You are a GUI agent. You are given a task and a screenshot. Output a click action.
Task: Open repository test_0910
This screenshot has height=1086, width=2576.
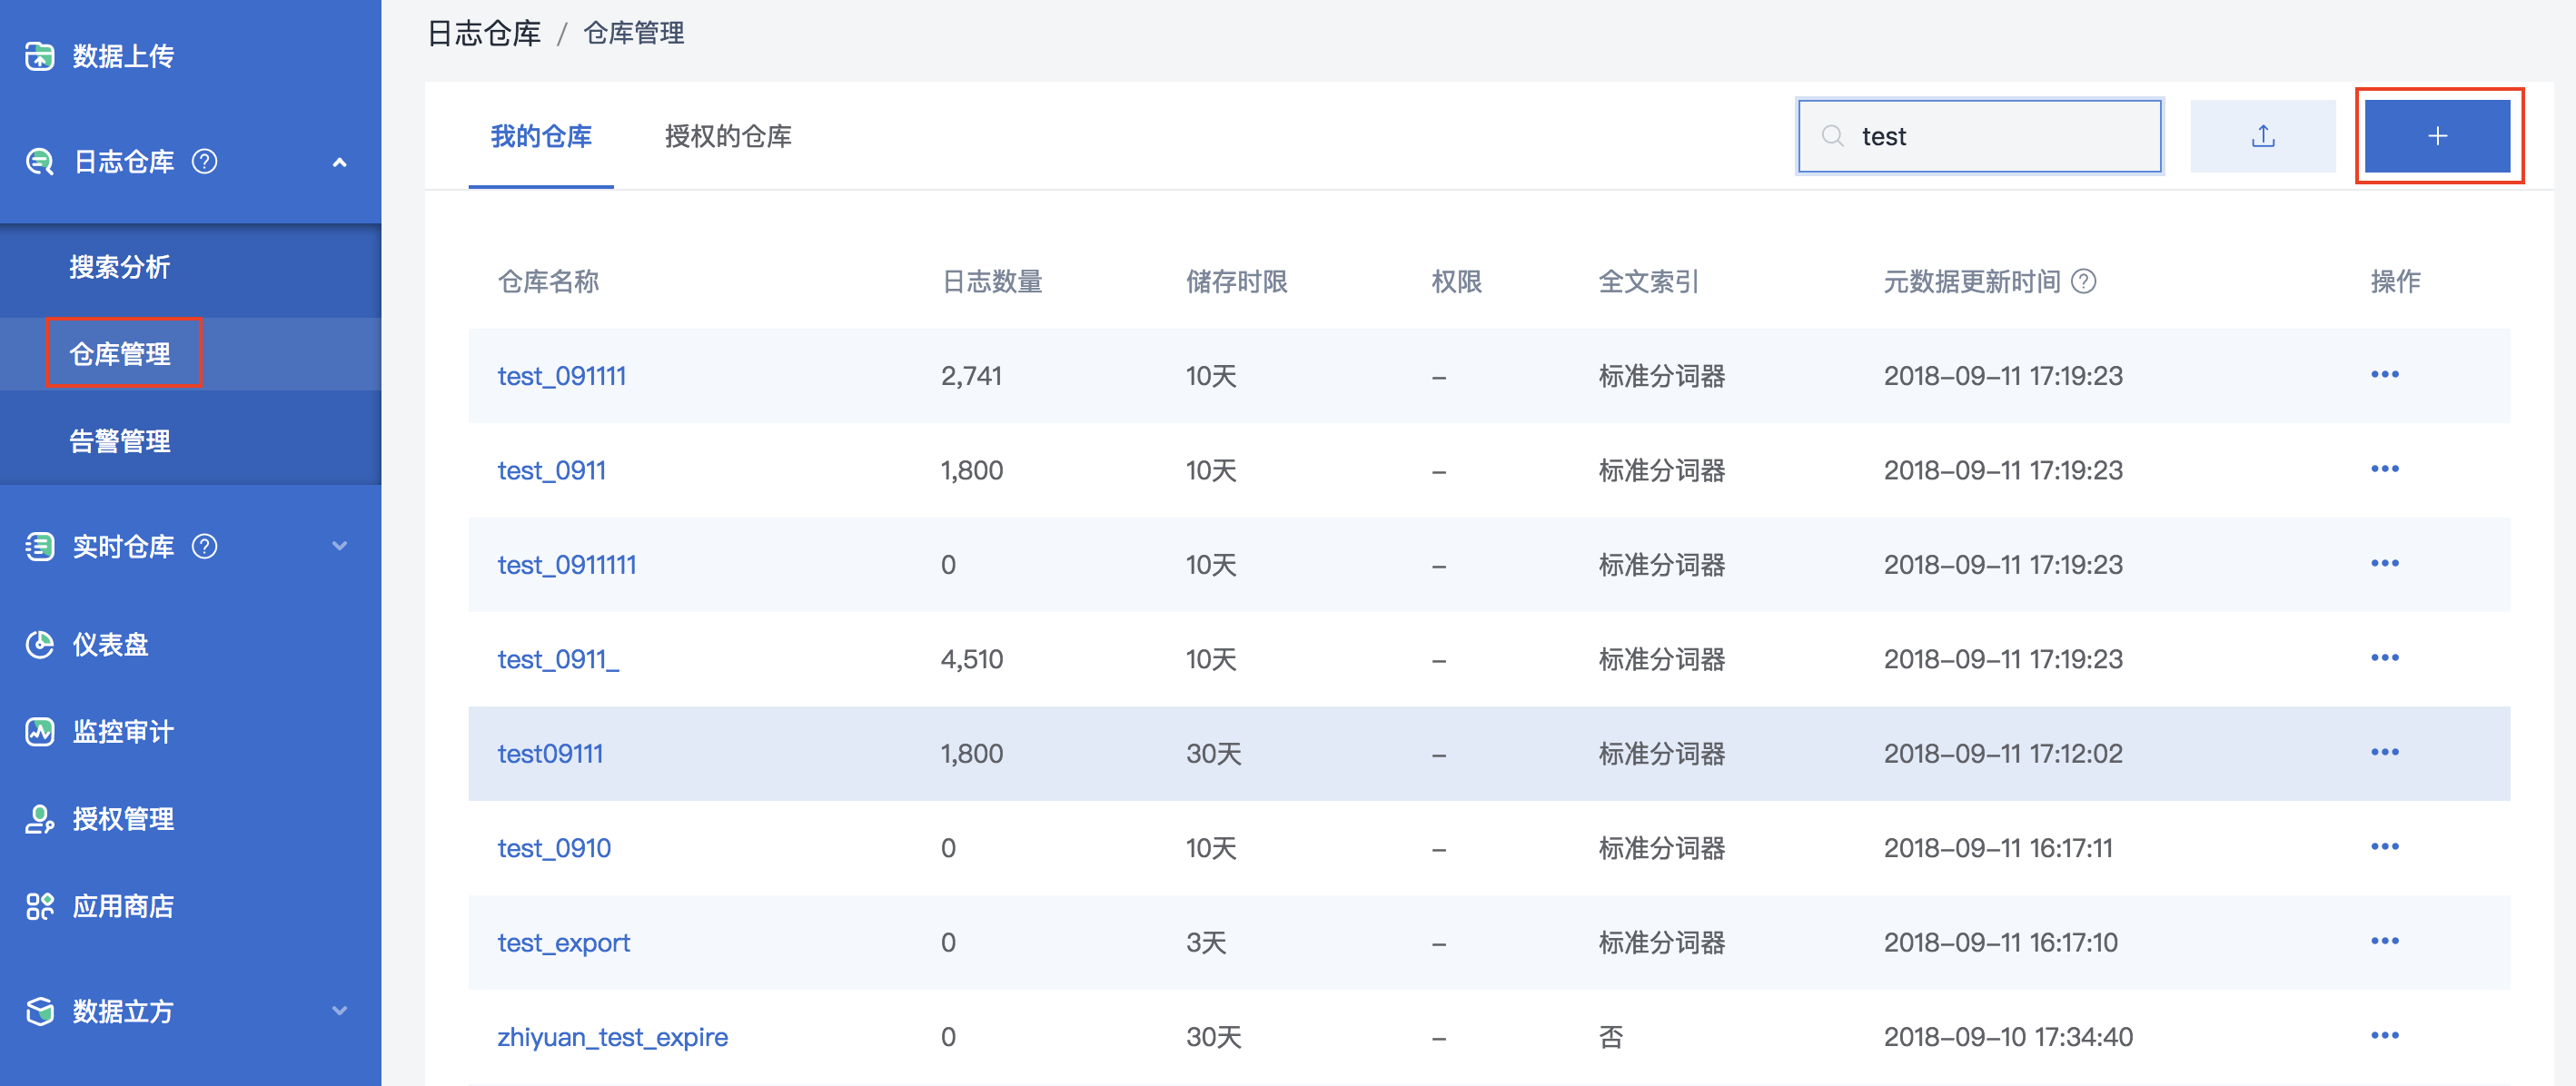coord(554,848)
